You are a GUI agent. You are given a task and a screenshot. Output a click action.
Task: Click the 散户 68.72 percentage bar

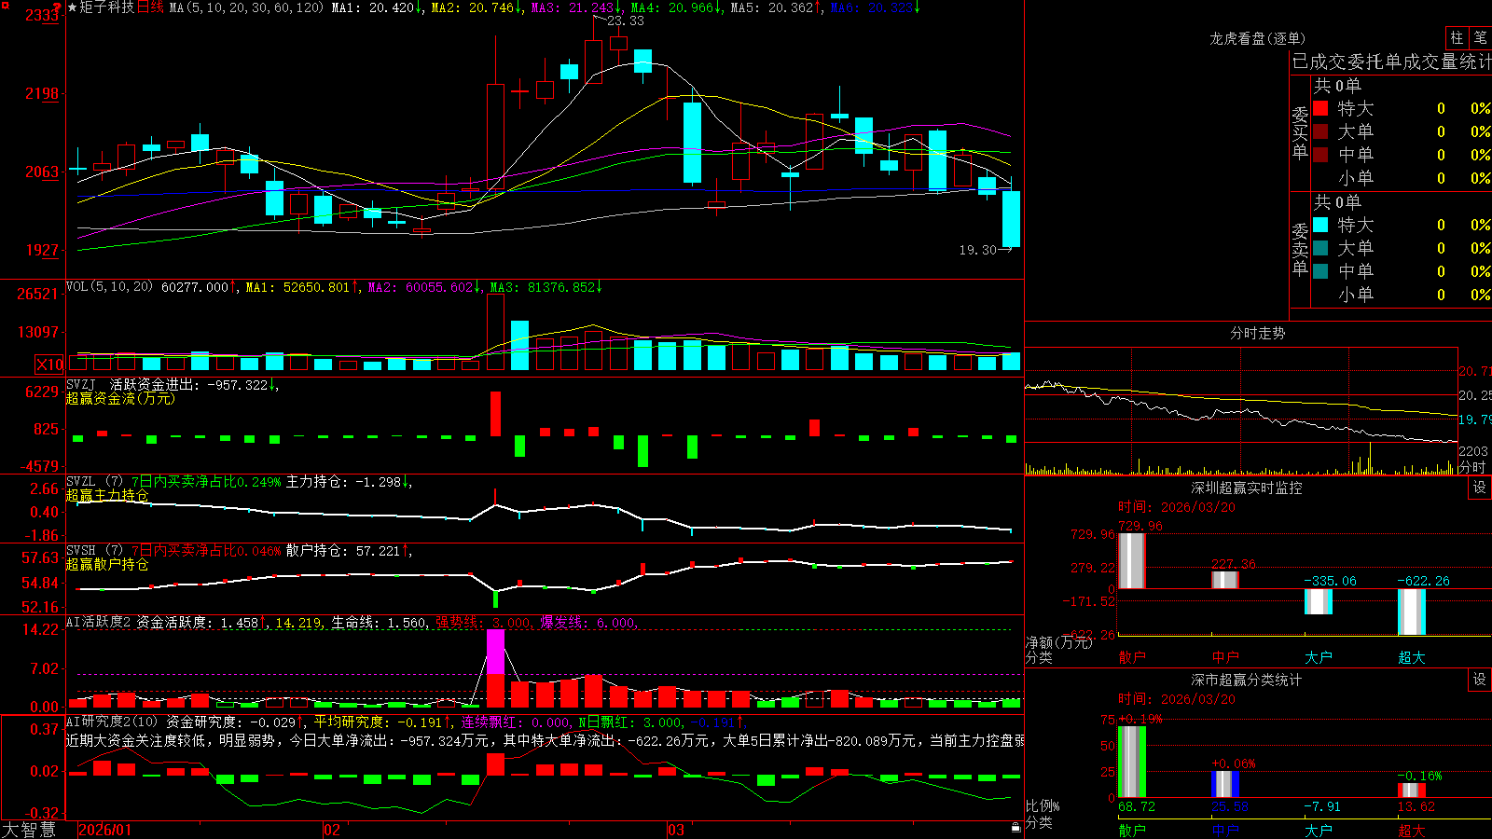click(x=1132, y=762)
